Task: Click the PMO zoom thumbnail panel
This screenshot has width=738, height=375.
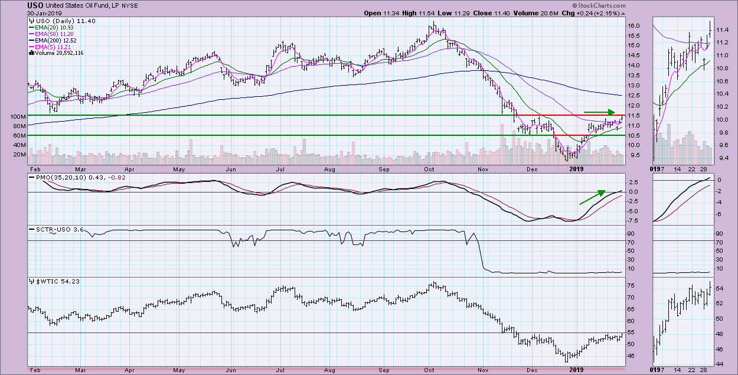Action: pos(683,200)
